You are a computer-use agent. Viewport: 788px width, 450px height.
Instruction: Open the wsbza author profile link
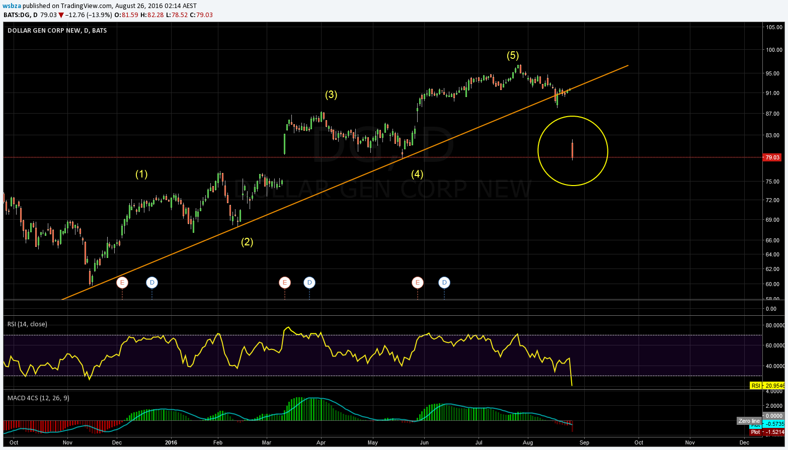(x=12, y=6)
